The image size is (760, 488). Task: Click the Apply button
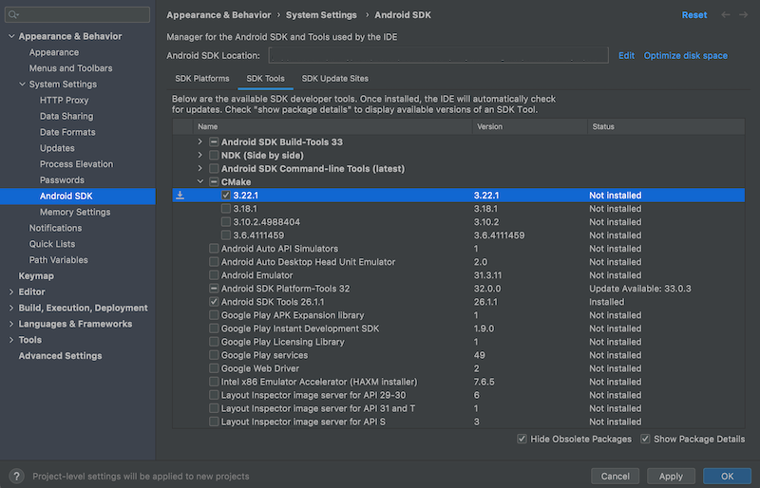pos(671,476)
